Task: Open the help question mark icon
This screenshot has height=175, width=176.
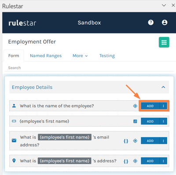Action: (x=150, y=22)
